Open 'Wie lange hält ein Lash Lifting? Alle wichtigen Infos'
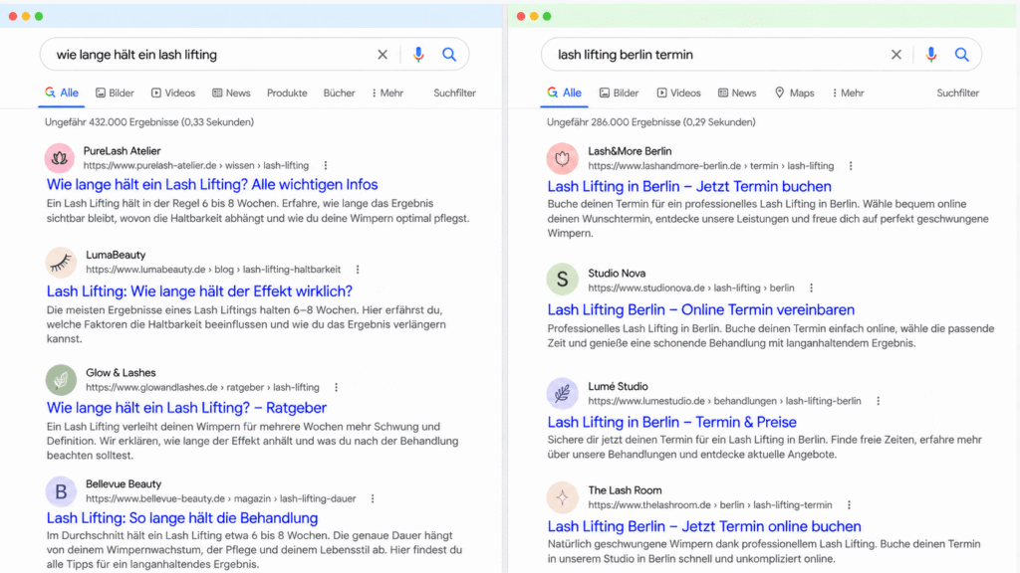1020x573 pixels. pos(212,184)
